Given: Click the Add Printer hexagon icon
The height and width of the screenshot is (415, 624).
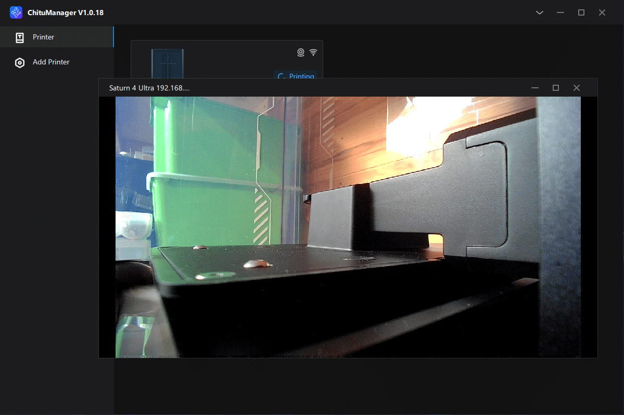Looking at the screenshot, I should pos(19,63).
